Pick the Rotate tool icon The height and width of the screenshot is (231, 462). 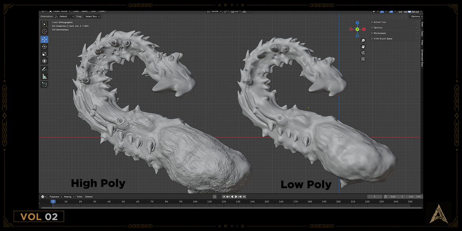click(x=44, y=47)
